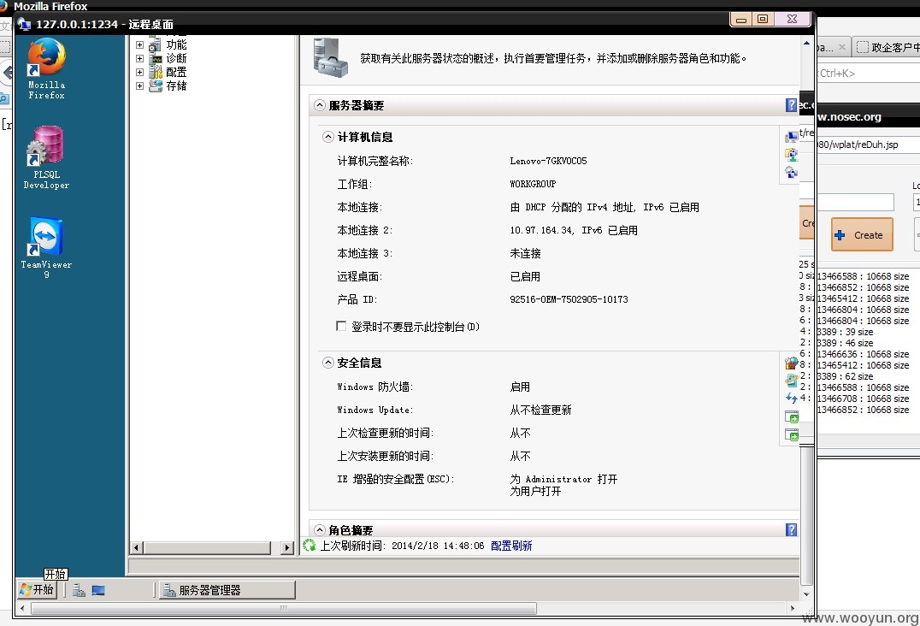
Task: Click IP address 10.97.164.34 text
Action: coord(541,230)
